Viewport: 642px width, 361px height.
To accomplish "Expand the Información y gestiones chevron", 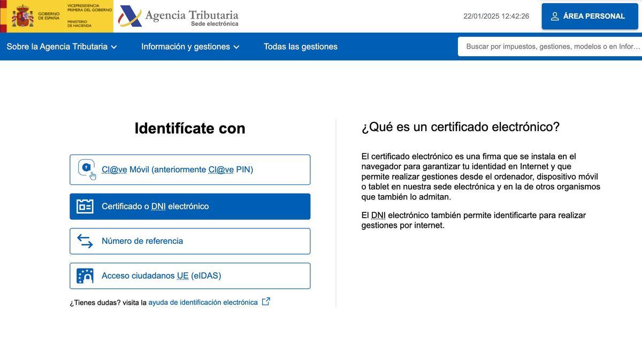I will [236, 47].
